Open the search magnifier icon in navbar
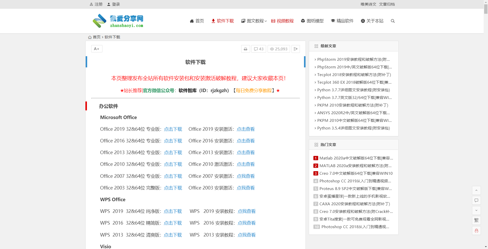 (x=393, y=21)
